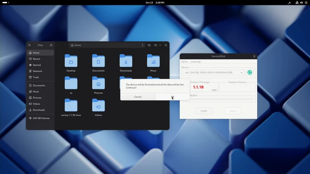This screenshot has width=310, height=174.
Task: Select the Pictures folder icon in the grid
Action: pyautogui.click(x=98, y=83)
